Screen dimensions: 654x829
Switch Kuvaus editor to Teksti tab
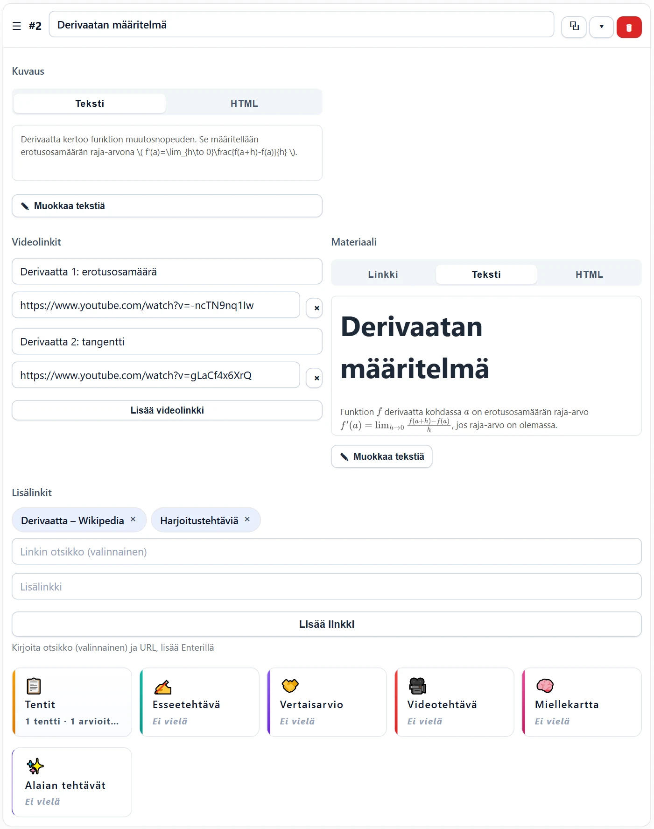[x=90, y=104]
